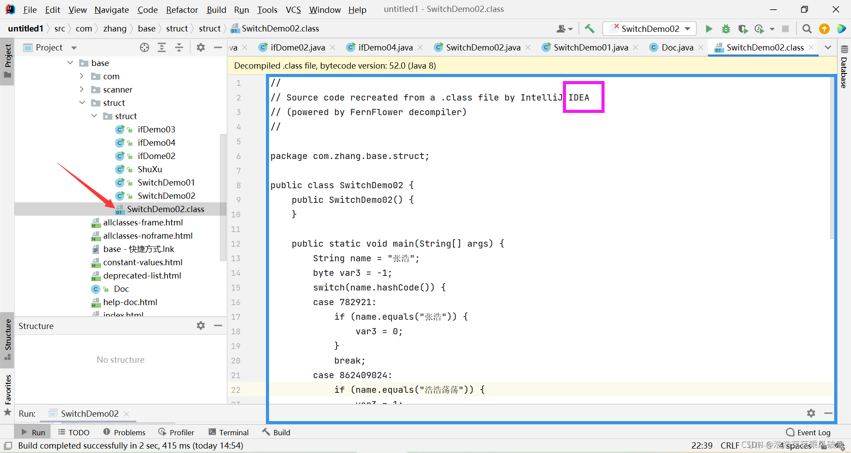
Task: Hide the Project panel with minus icon
Action: (218, 47)
